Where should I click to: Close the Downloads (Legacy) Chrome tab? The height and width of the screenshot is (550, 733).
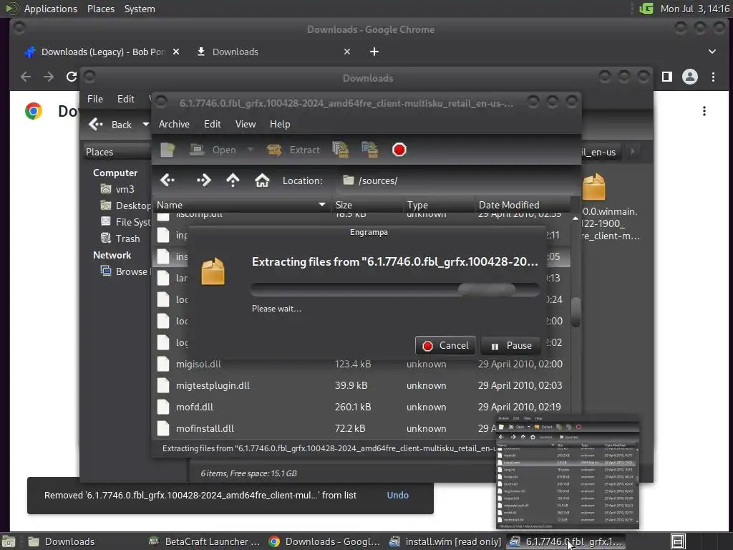pos(176,52)
